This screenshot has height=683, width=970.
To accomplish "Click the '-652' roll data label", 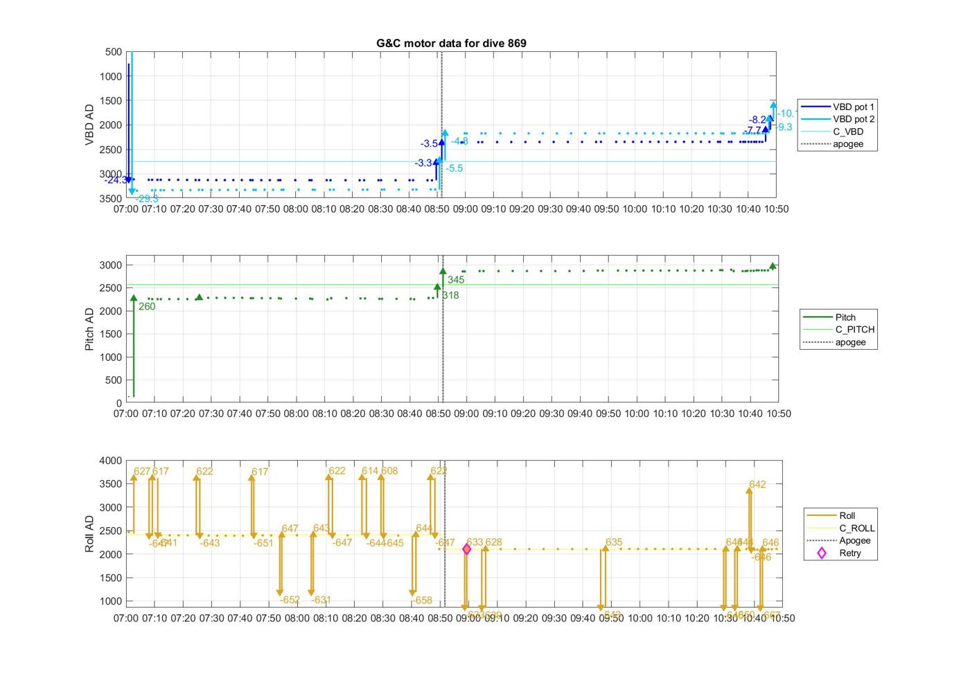I will tap(290, 600).
